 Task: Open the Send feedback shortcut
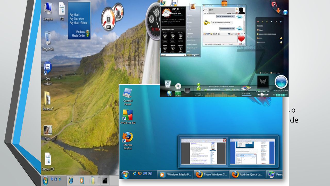point(48,73)
